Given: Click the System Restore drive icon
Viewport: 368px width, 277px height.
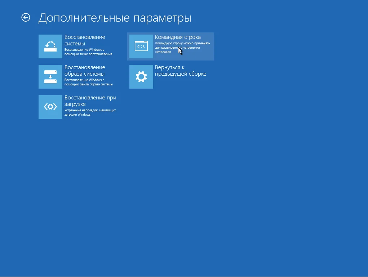Looking at the screenshot, I should 50,46.
